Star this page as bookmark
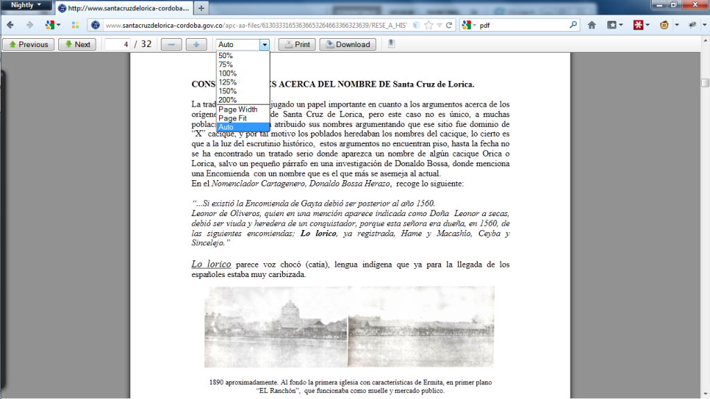 coord(429,25)
